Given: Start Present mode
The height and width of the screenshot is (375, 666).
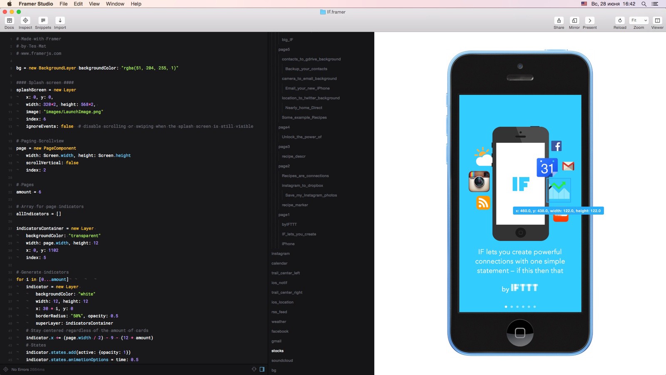Looking at the screenshot, I should pos(589,20).
